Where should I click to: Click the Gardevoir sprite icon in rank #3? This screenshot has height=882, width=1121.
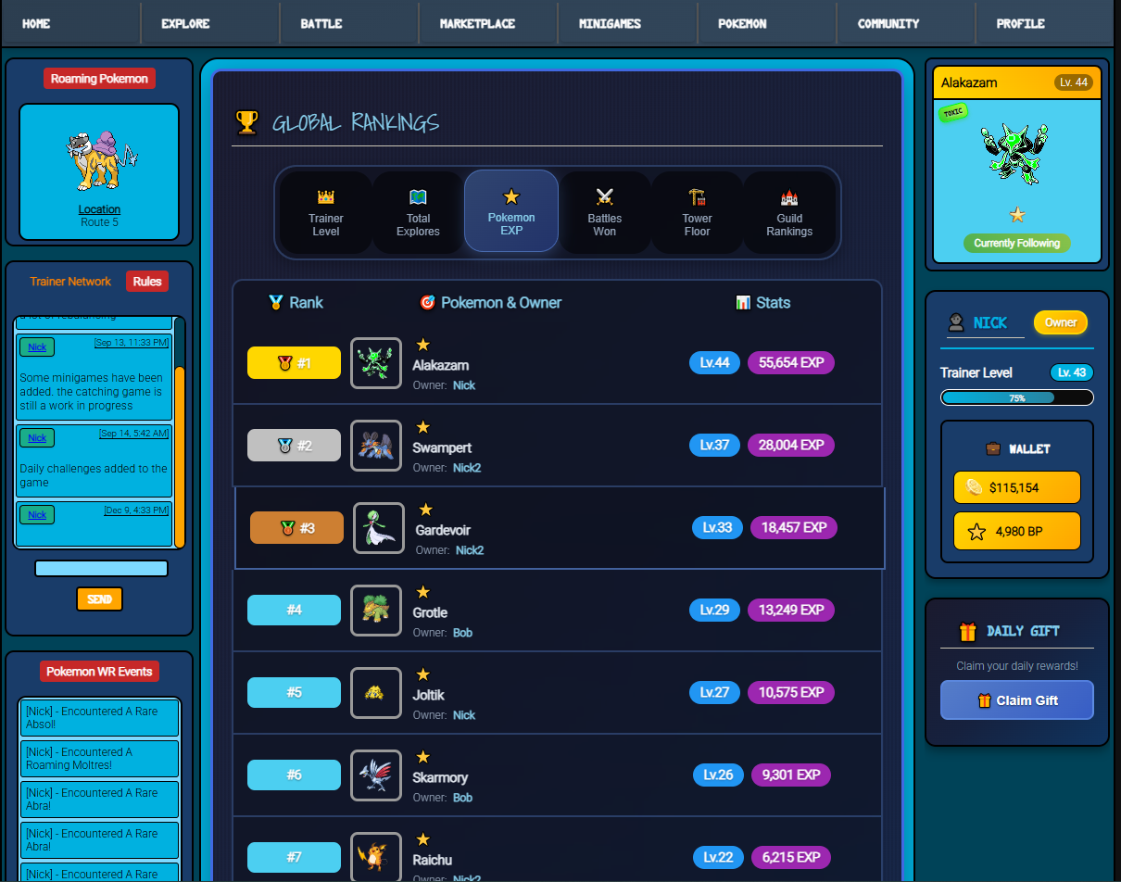378,528
